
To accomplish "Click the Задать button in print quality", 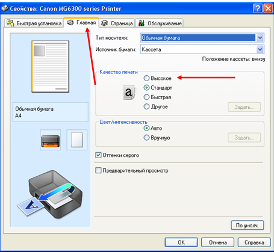I will (244, 107).
